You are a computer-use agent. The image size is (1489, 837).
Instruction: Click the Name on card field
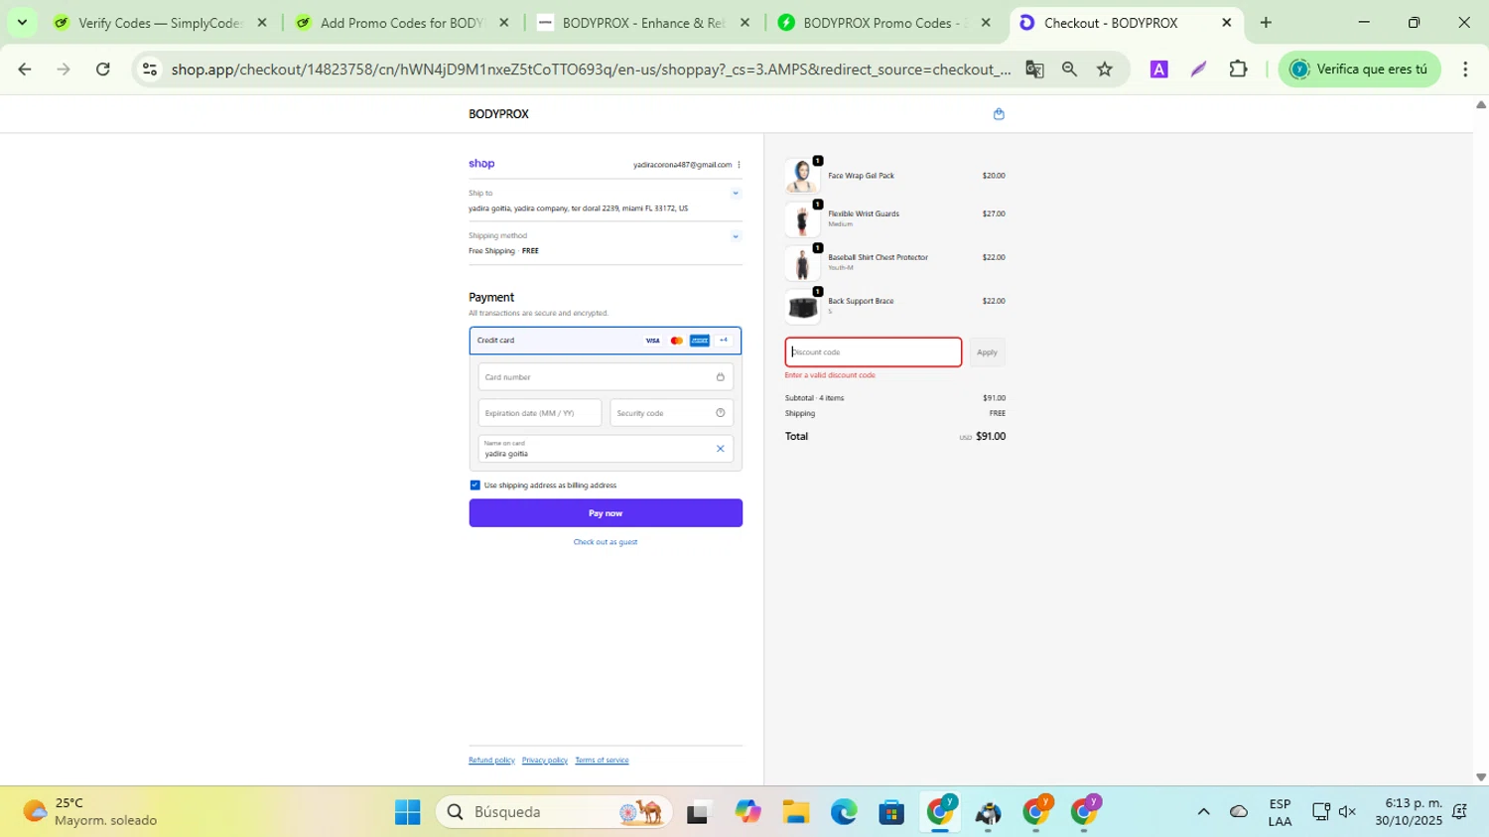606,449
